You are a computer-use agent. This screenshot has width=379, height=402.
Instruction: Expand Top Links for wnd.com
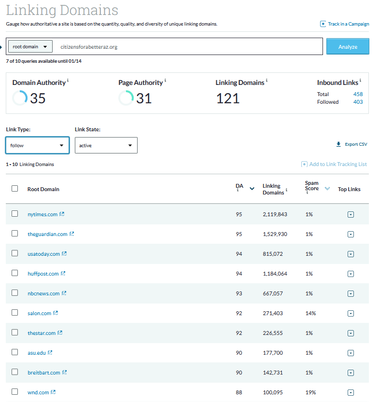[x=351, y=393]
